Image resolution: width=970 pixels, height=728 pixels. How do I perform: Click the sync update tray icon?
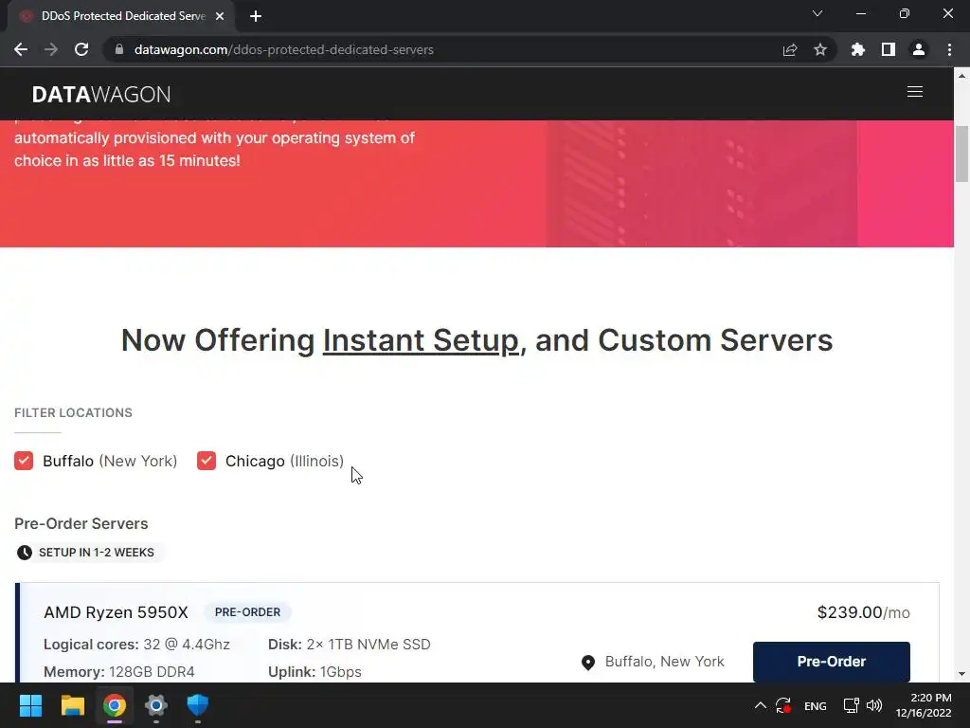783,705
